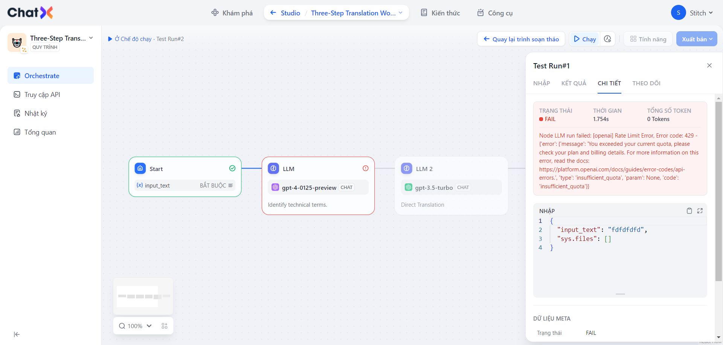The image size is (723, 345).
Task: Switch to the KẾT QUẢ tab
Action: 574,83
